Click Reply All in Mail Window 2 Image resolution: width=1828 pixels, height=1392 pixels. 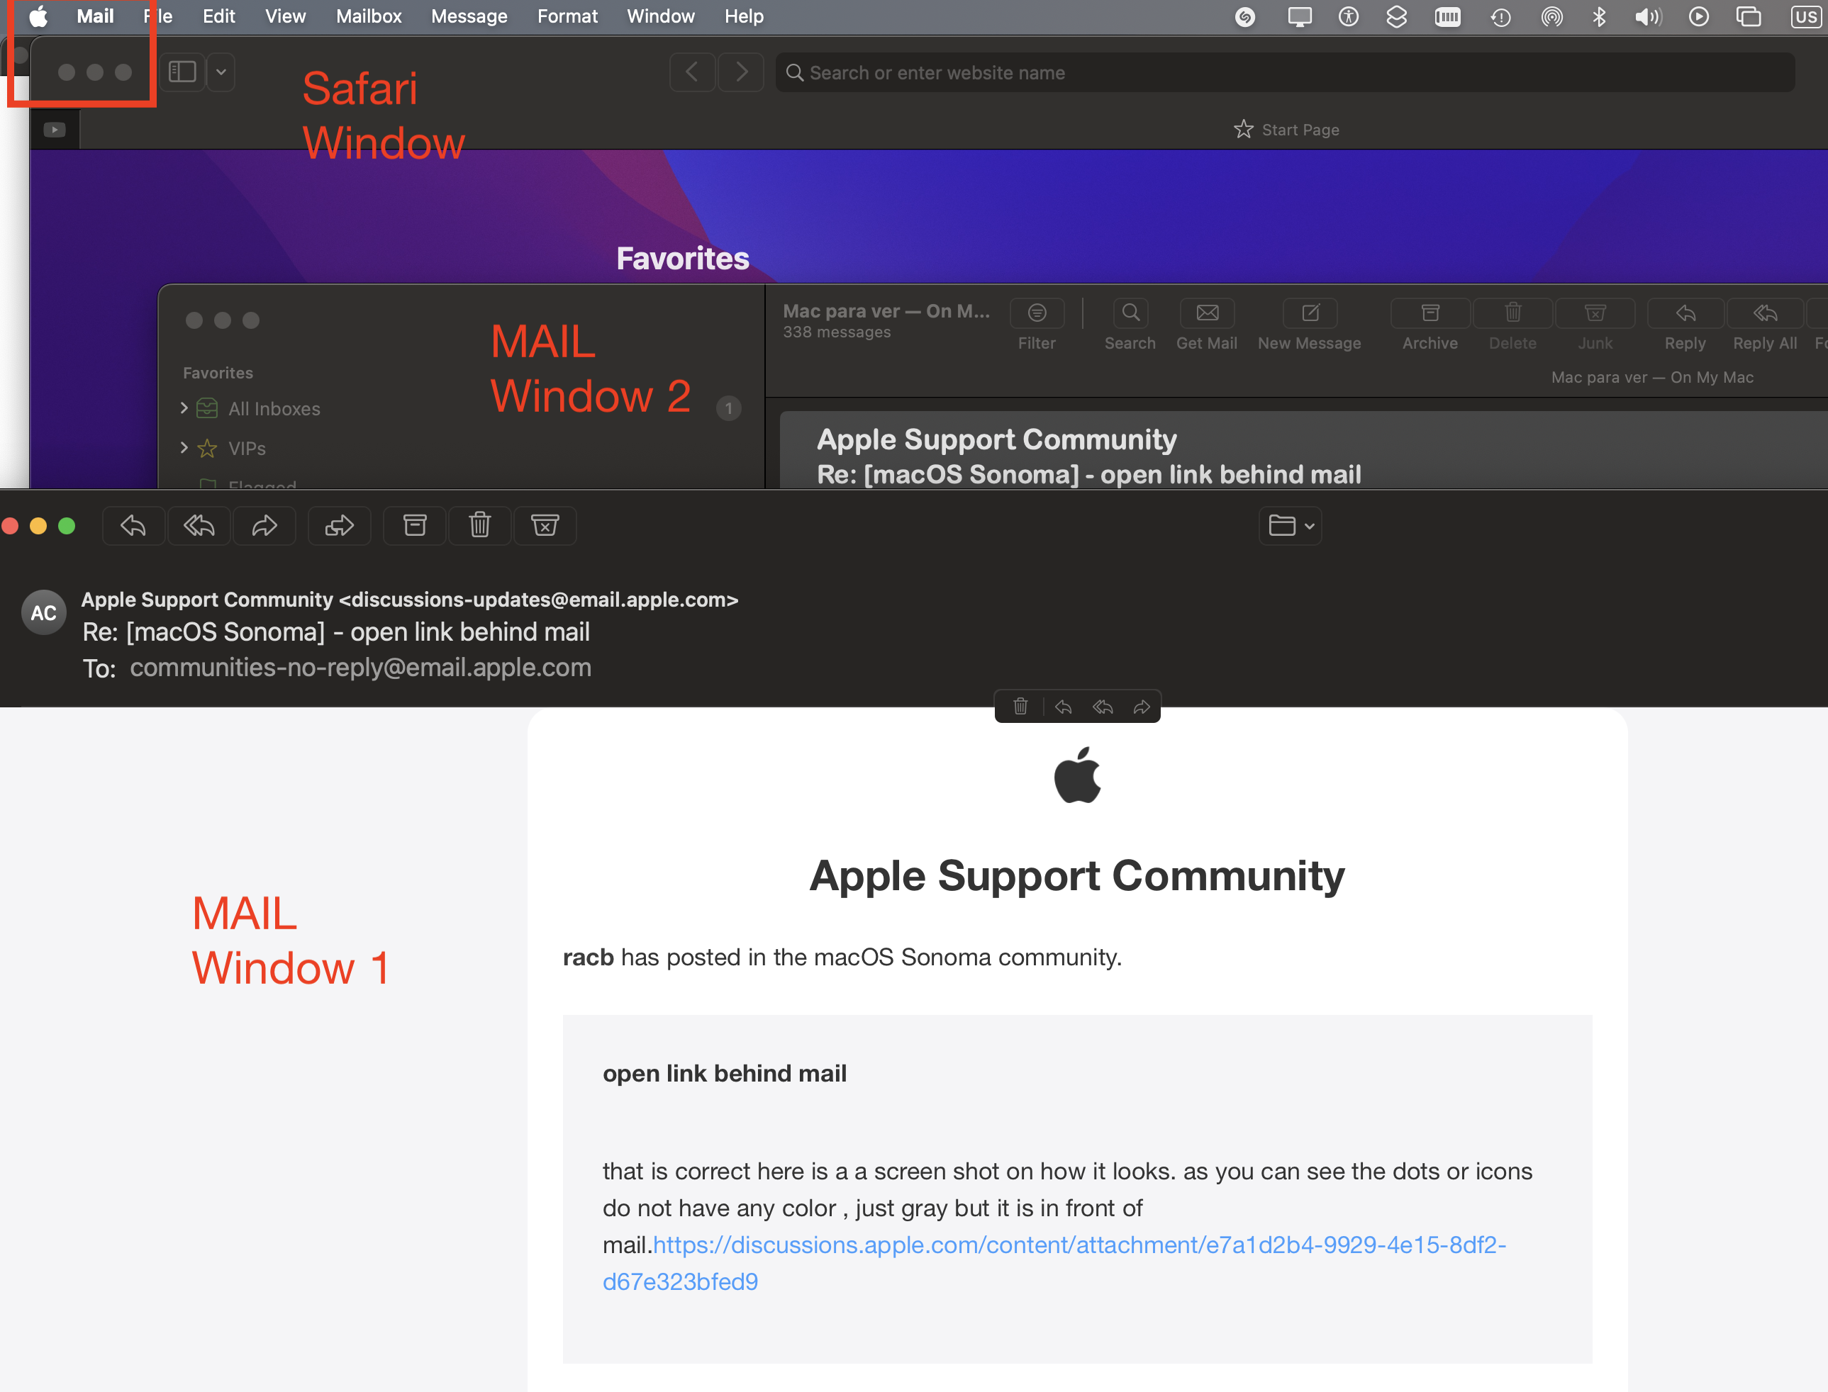pyautogui.click(x=1763, y=313)
